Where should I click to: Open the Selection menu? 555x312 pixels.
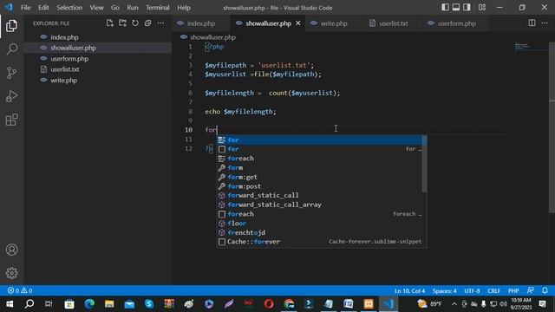click(69, 8)
